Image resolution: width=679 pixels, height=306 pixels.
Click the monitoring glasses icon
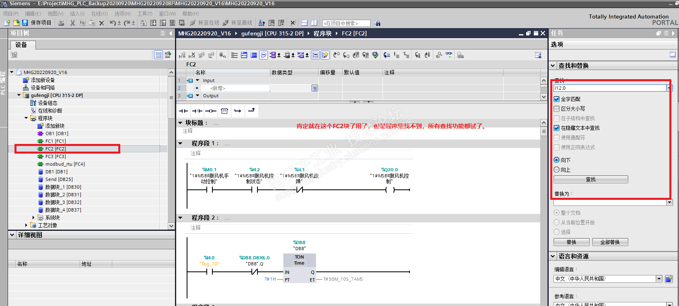449,55
